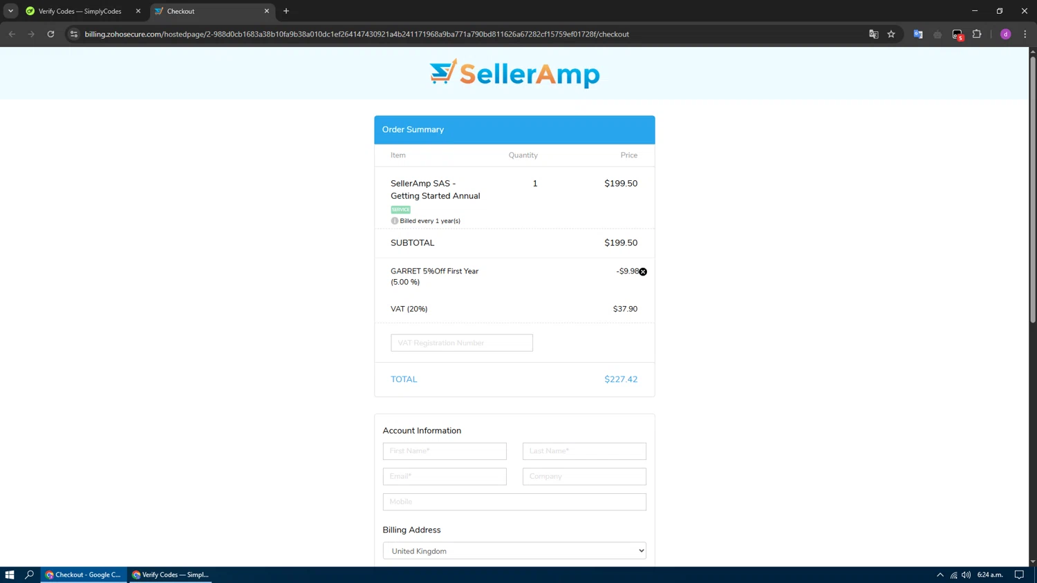Screen dimensions: 1037x583
Task: Show hidden system tray icons
Action: pyautogui.click(x=940, y=575)
